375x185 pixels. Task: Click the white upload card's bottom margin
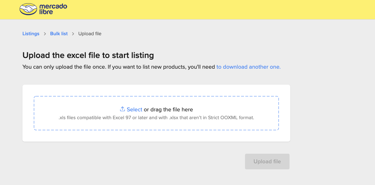(x=156, y=136)
